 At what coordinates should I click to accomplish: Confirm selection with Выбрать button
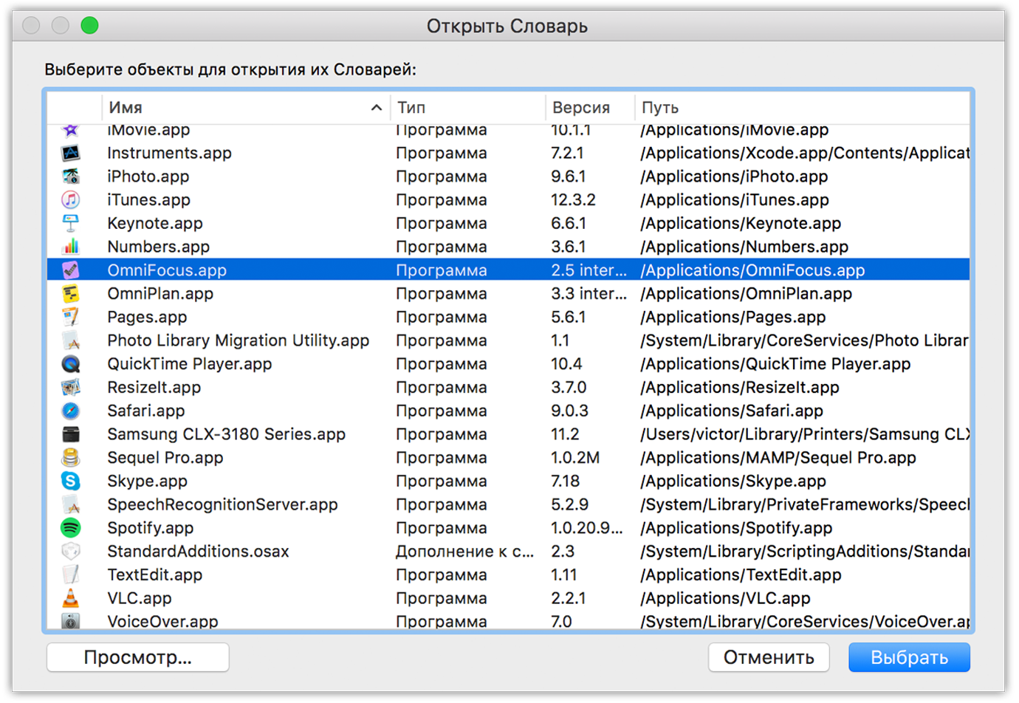point(909,657)
